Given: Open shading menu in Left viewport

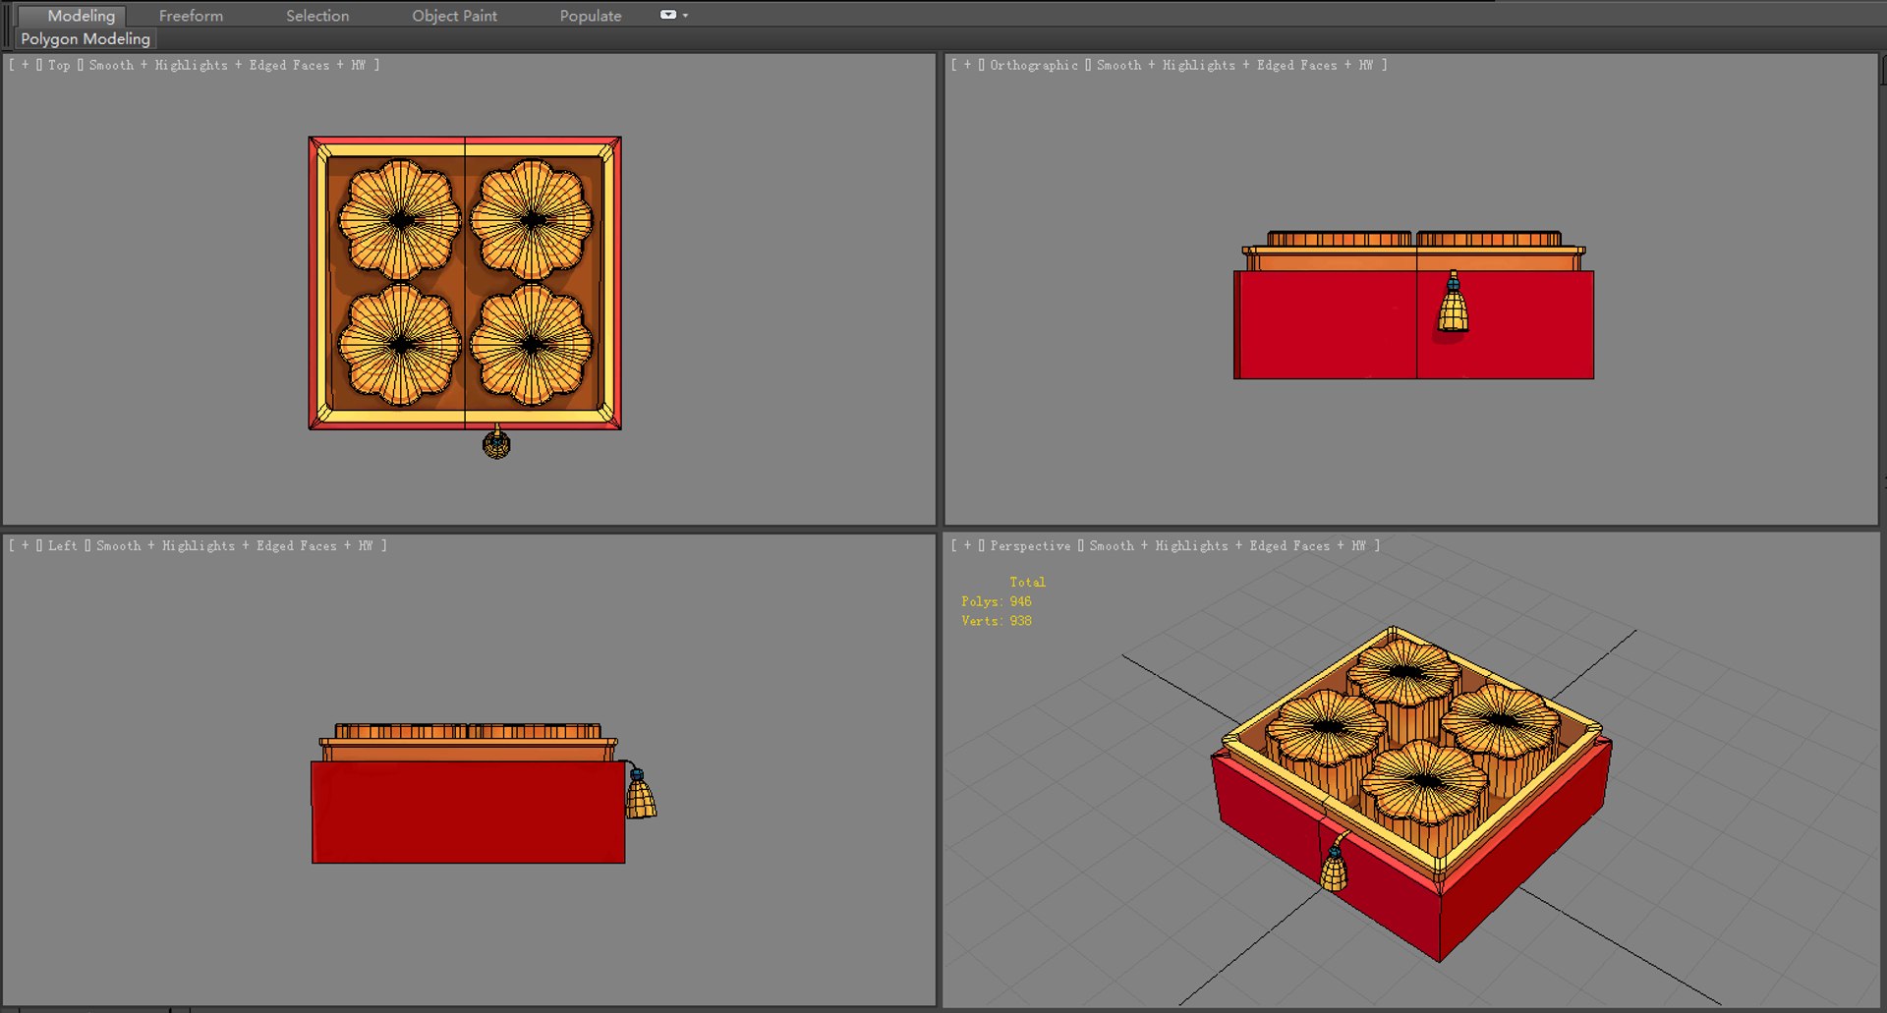Looking at the screenshot, I should [x=235, y=545].
